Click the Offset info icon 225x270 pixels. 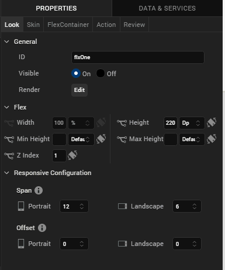[42, 228]
